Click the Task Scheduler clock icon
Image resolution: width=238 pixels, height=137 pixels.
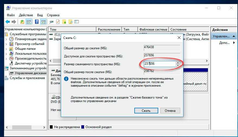point(11,39)
